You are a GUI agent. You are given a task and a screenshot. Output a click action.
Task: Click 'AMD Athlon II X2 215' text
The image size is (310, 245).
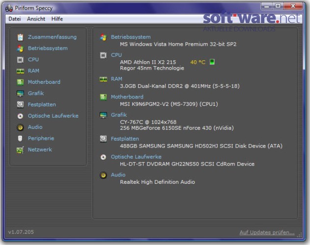[x=148, y=62]
